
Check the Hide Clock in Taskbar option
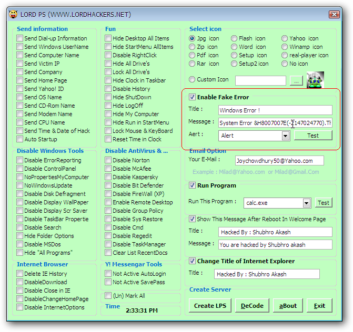[x=108, y=80]
